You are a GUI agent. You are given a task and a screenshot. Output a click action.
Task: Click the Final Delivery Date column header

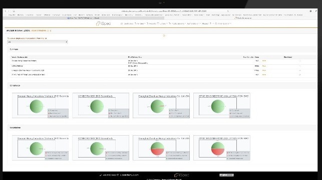(x=135, y=57)
